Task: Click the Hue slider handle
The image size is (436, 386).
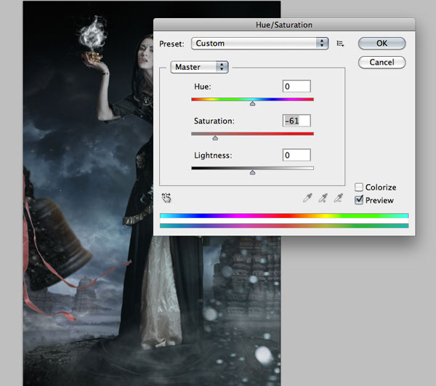Action: coord(252,104)
